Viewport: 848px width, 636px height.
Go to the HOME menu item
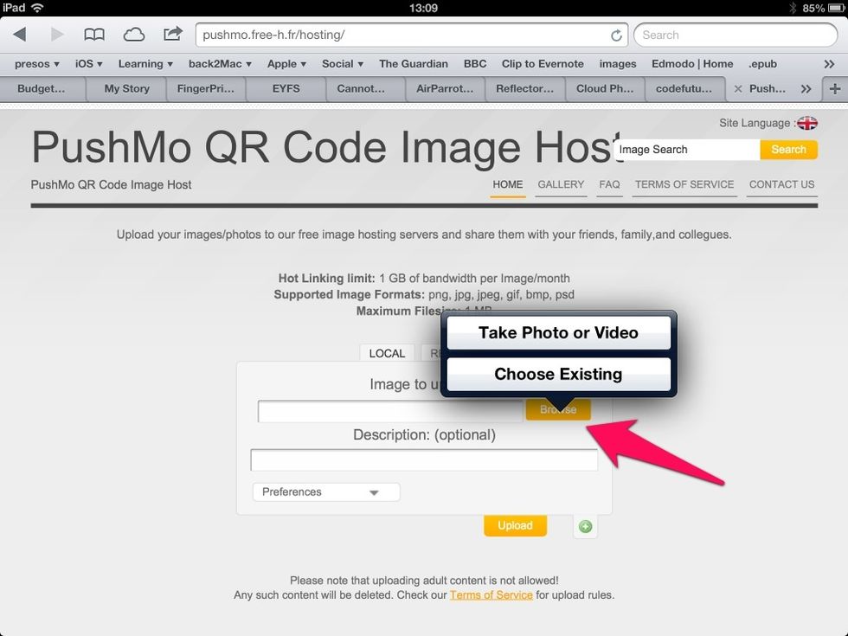point(507,184)
